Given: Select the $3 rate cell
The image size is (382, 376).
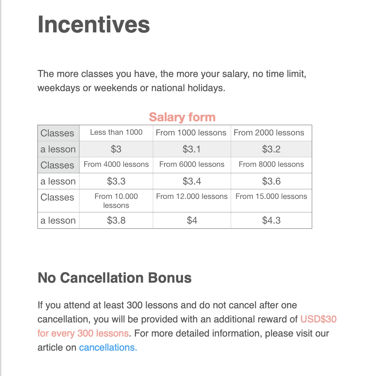Looking at the screenshot, I should pyautogui.click(x=116, y=149).
